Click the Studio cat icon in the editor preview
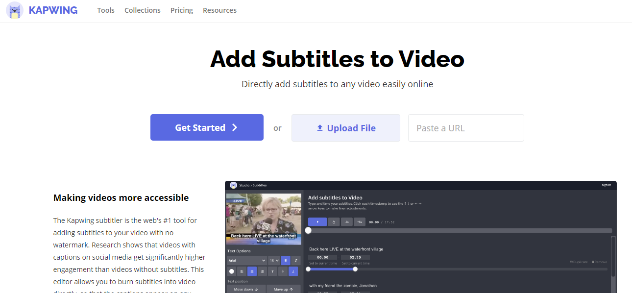This screenshot has height=293, width=632. pyautogui.click(x=233, y=185)
